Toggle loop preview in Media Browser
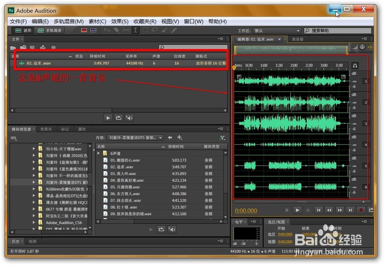Image resolution: width=384 pixels, height=265 pixels. 161,229
